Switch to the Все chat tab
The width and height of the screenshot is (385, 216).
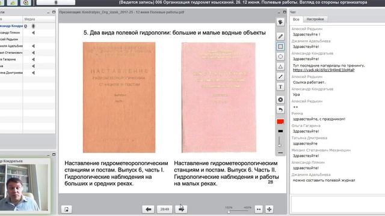click(296, 19)
